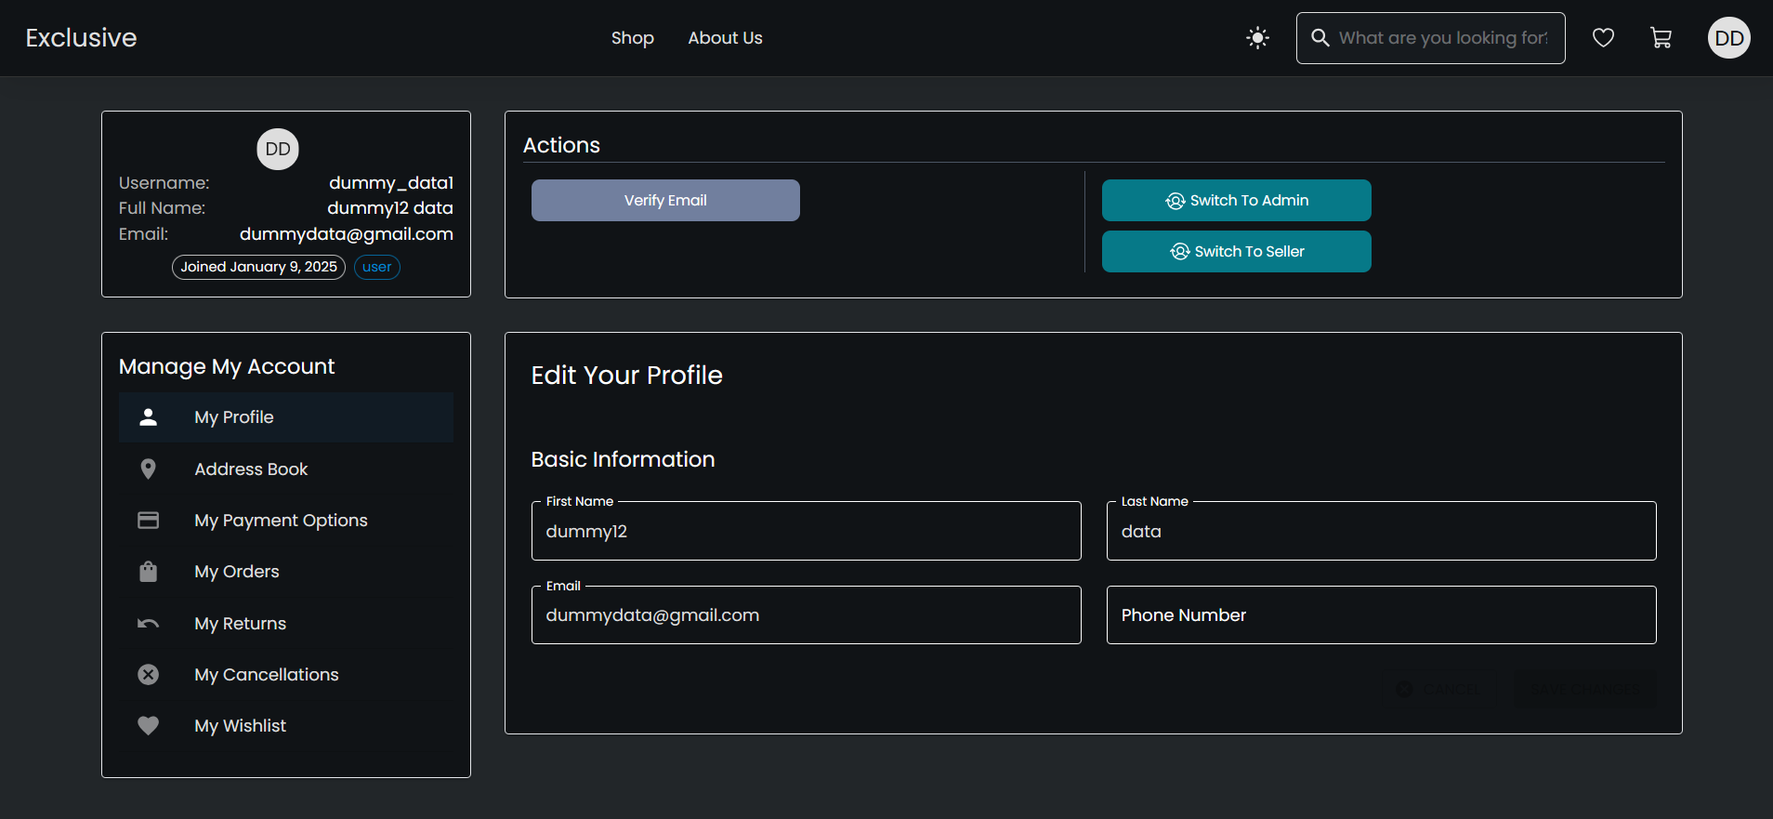Click the Switch To Seller button
Screen dimensions: 1773x819
pos(1236,252)
